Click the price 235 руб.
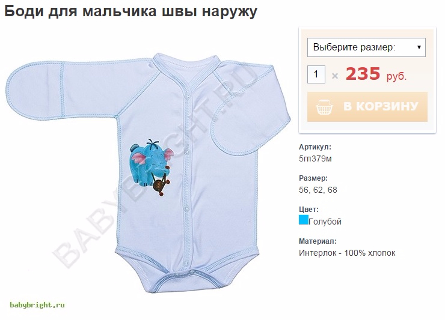 [376, 74]
